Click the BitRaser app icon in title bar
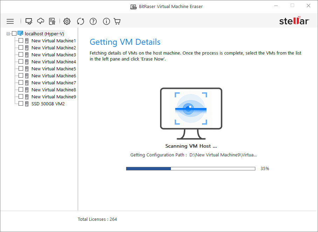The width and height of the screenshot is (318, 232). pyautogui.click(x=133, y=7)
